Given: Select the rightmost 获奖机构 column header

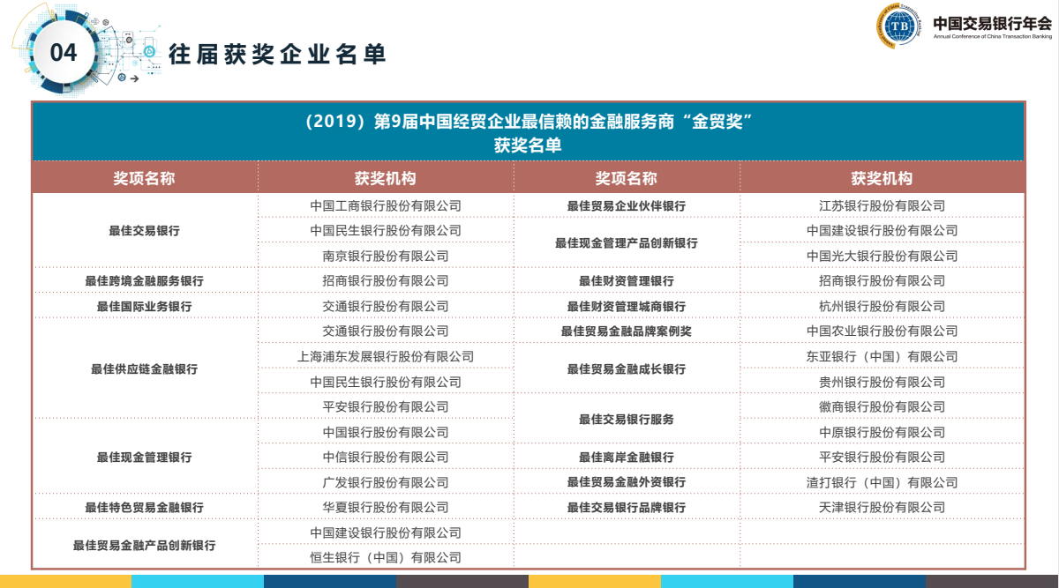Looking at the screenshot, I should pyautogui.click(x=882, y=178).
